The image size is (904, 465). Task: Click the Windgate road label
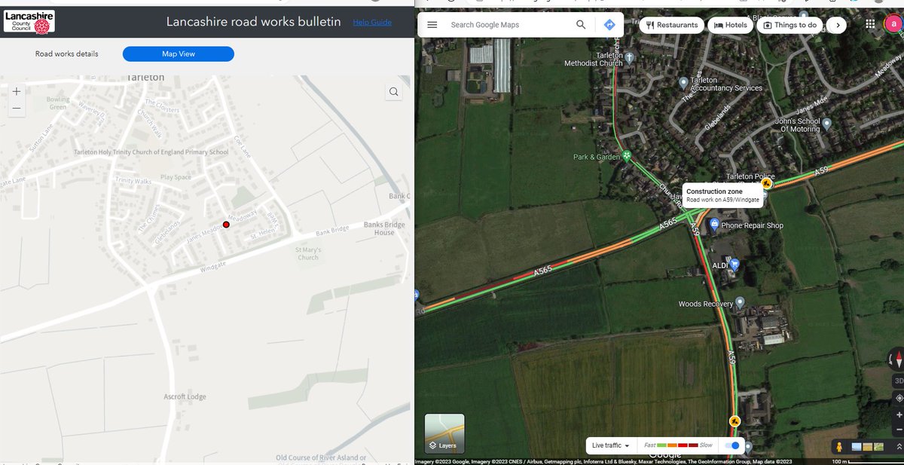(x=214, y=268)
